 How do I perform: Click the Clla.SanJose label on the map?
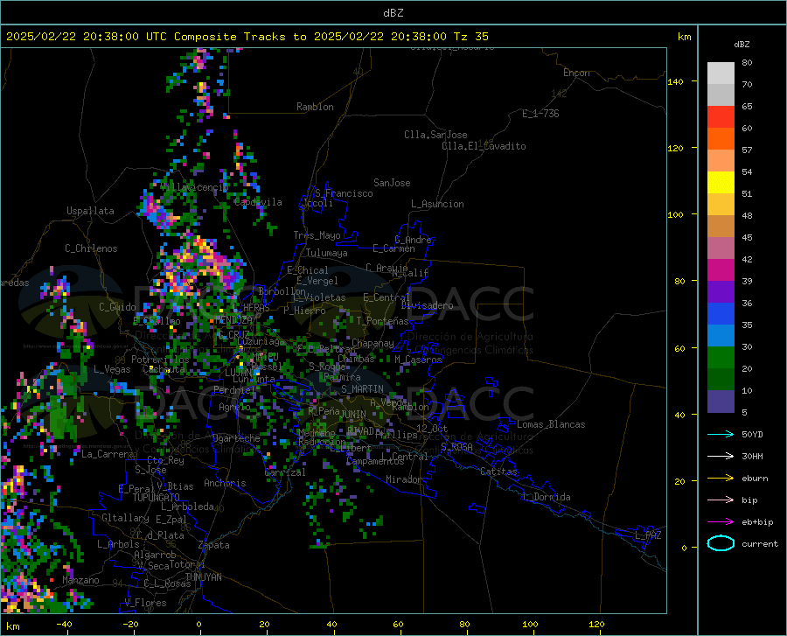(x=435, y=135)
